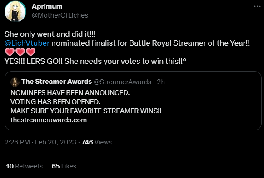This screenshot has height=178, width=264.
Task: Click the @StreamerAwards handle
Action: pos(122,82)
